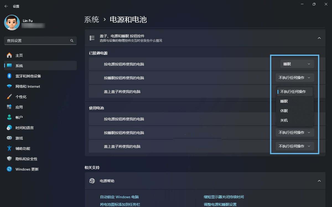Click the 查找设置 search field
The height and width of the screenshot is (207, 332).
[37, 41]
